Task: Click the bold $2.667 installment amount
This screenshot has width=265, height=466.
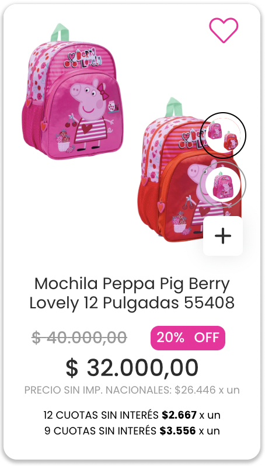Action: click(x=179, y=415)
